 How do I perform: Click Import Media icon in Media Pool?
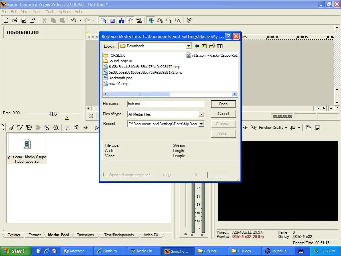[x=20, y=128]
